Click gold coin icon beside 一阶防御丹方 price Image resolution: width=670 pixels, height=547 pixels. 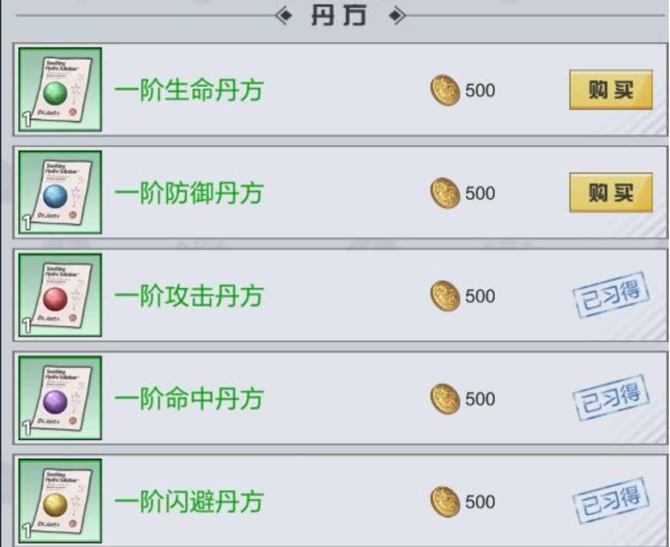click(445, 193)
